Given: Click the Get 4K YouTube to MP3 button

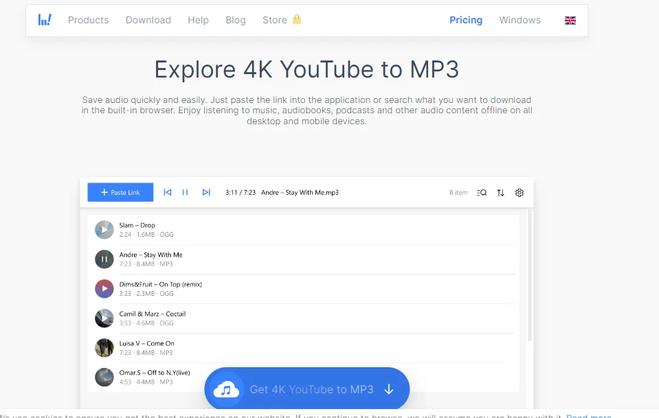Looking at the screenshot, I should tap(306, 389).
